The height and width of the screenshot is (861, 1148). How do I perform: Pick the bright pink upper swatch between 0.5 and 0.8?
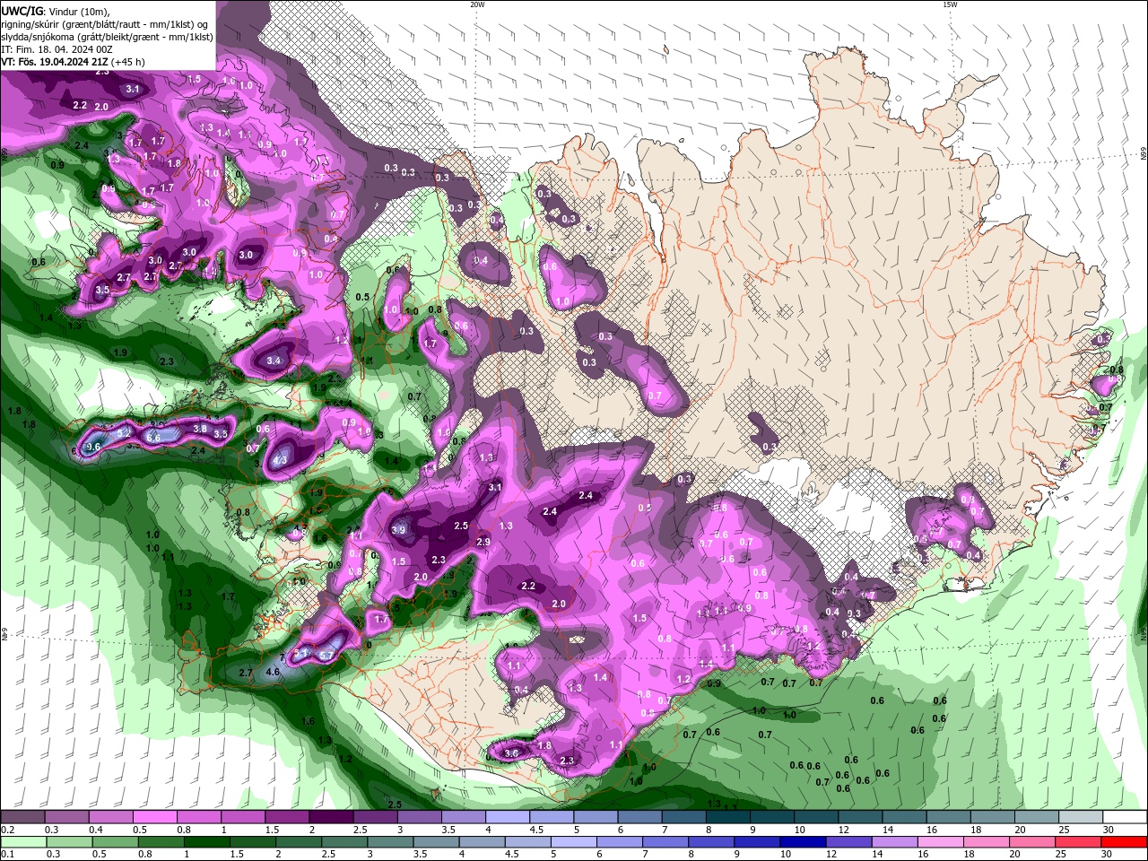(154, 817)
